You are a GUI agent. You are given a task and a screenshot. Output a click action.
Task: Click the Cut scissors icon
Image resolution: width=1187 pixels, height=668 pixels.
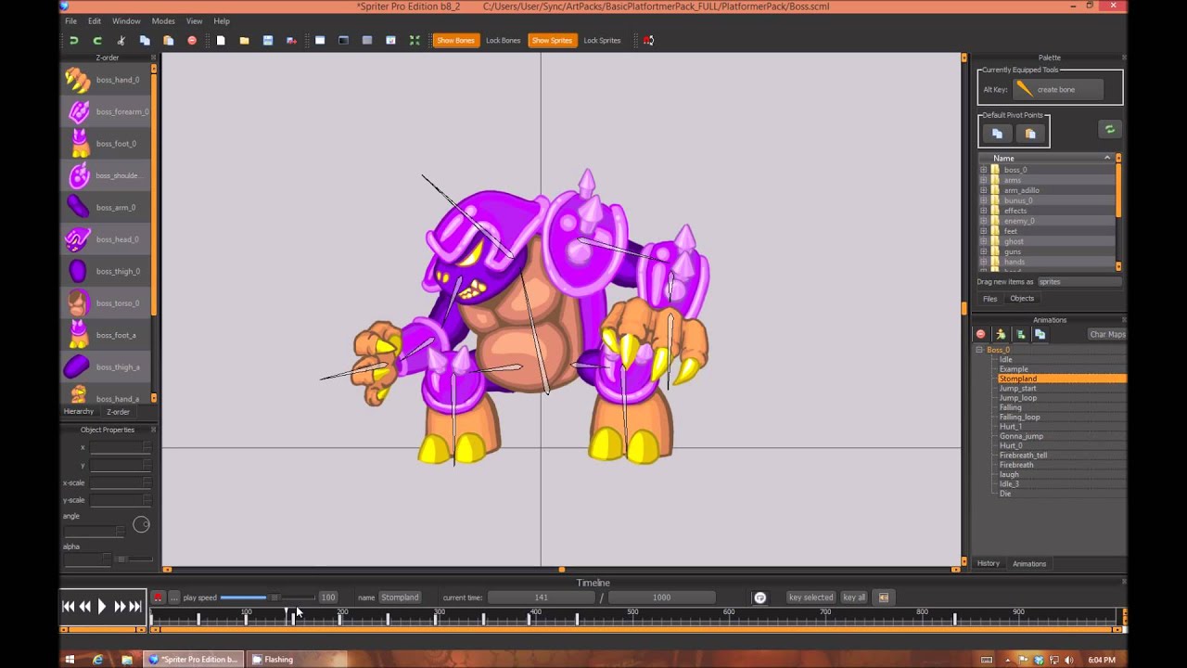point(121,40)
